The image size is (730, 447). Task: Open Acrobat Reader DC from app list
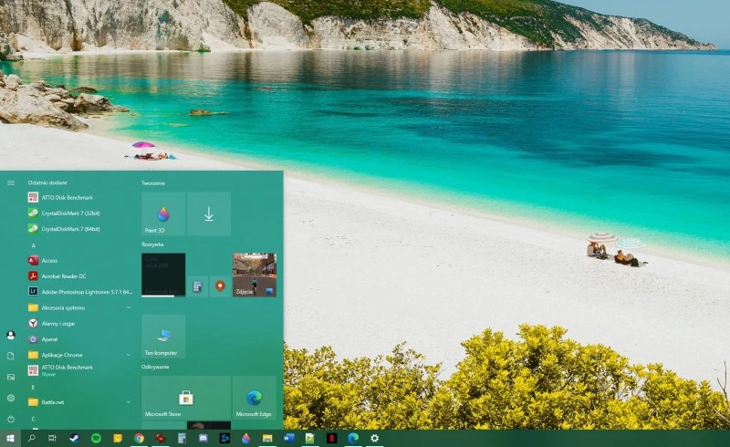click(80, 276)
